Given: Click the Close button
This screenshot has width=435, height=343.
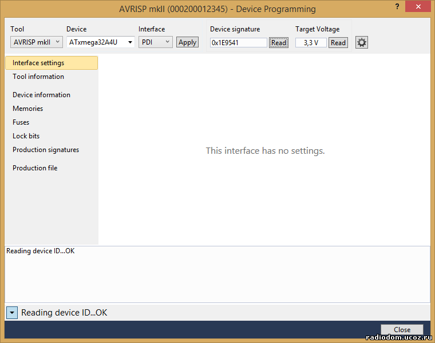Looking at the screenshot, I should point(402,330).
